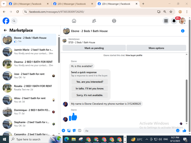
Task: Open a new browser tab with plus button
Action: pyautogui.click(x=143, y=4)
